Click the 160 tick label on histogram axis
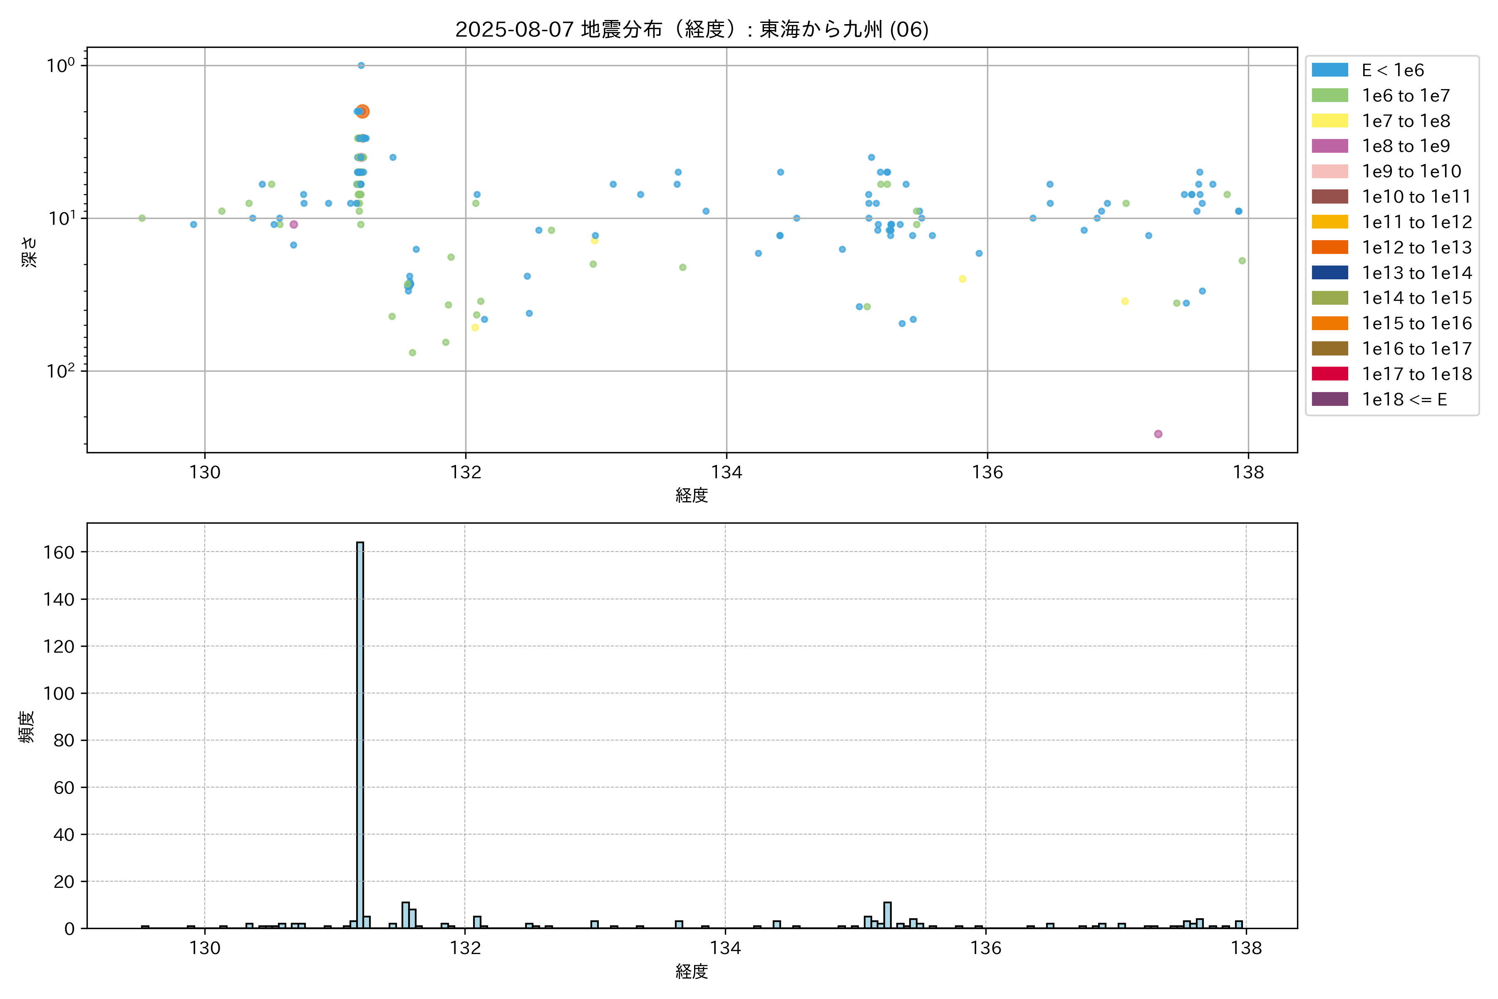Viewport: 1498px width, 999px height. tap(59, 552)
